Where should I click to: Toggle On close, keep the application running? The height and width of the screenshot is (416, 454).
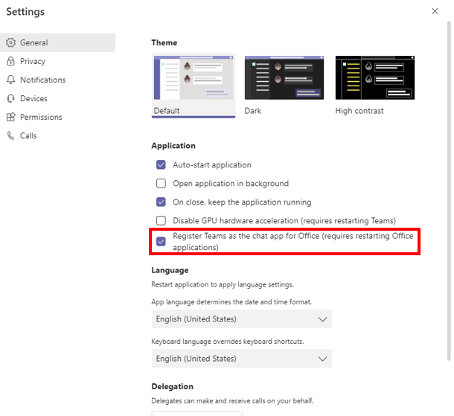pyautogui.click(x=161, y=202)
